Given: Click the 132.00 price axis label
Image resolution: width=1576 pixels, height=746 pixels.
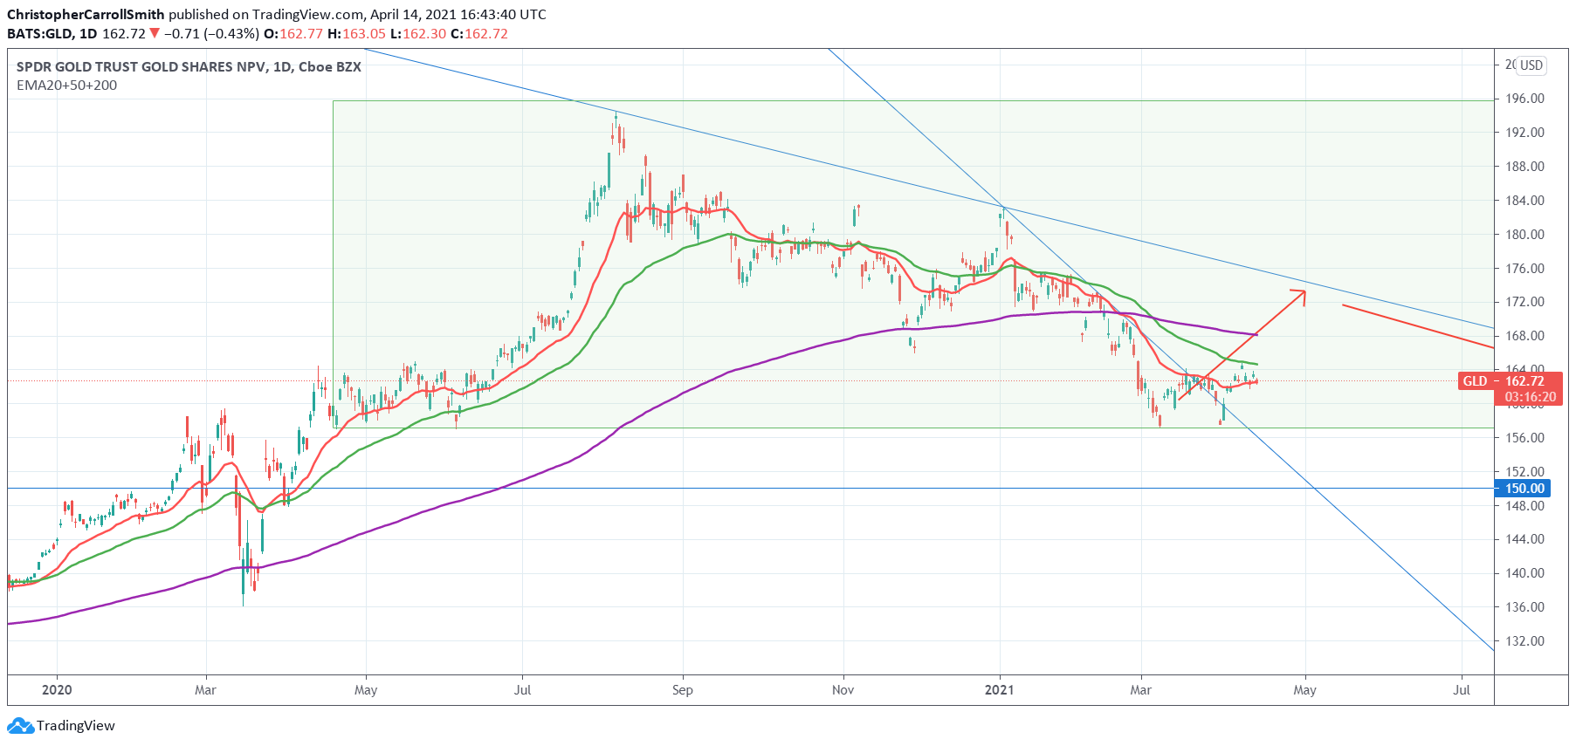Looking at the screenshot, I should pos(1524,641).
